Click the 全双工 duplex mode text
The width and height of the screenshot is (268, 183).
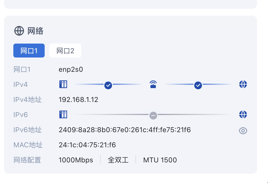[x=118, y=160]
